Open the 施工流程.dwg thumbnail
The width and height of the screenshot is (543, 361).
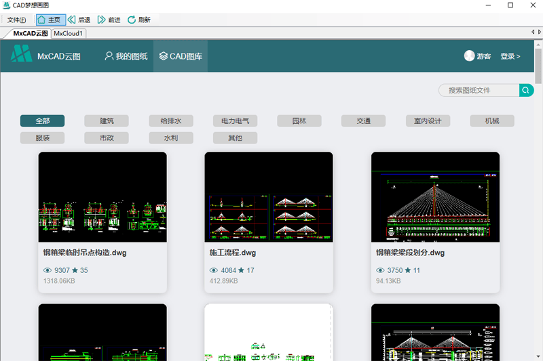[269, 197]
